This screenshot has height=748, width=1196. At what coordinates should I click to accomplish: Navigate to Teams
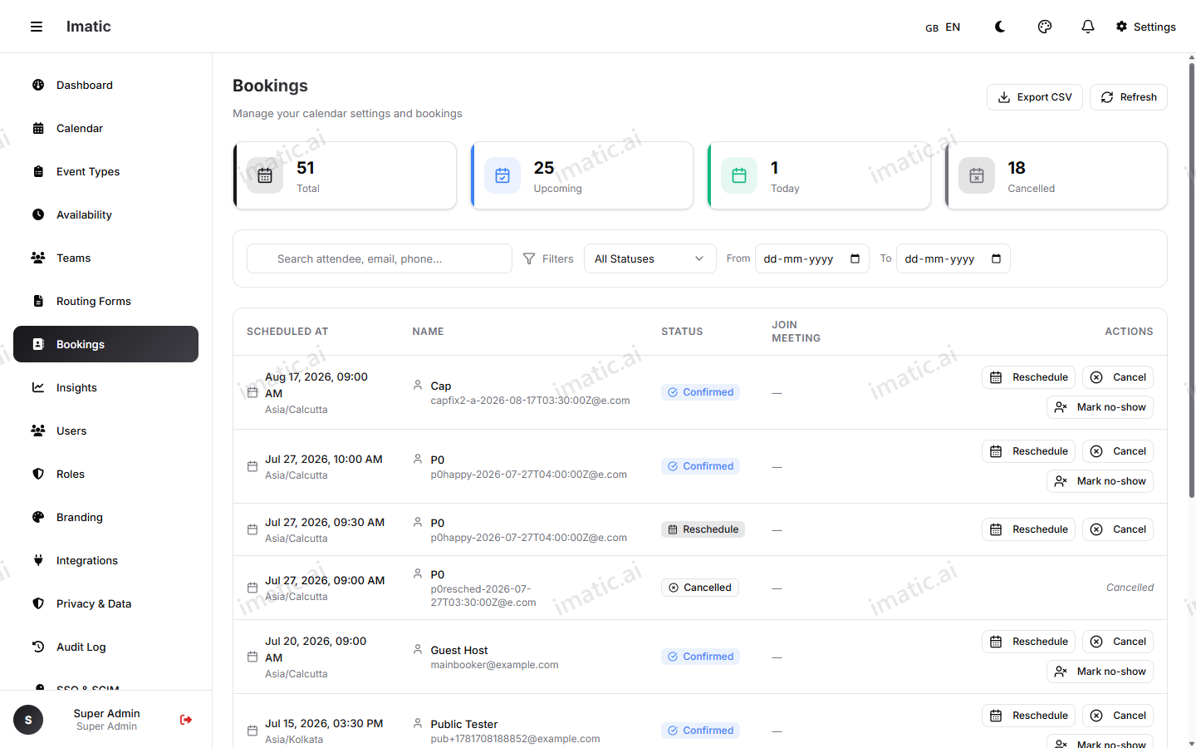tap(105, 258)
